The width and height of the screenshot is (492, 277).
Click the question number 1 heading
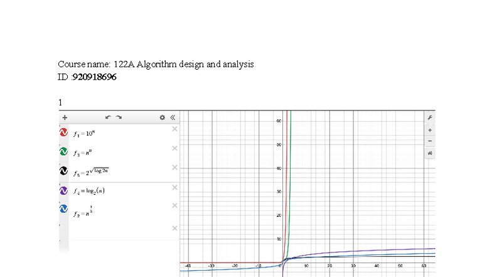60,103
